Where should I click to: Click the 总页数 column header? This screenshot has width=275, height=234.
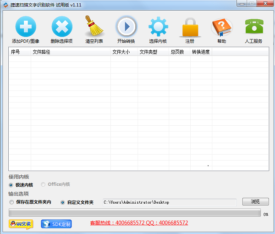click(x=179, y=52)
